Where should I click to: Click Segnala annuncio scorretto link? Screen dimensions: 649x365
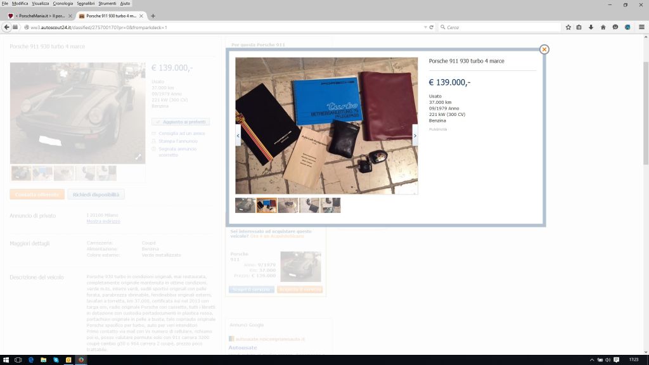pos(177,152)
